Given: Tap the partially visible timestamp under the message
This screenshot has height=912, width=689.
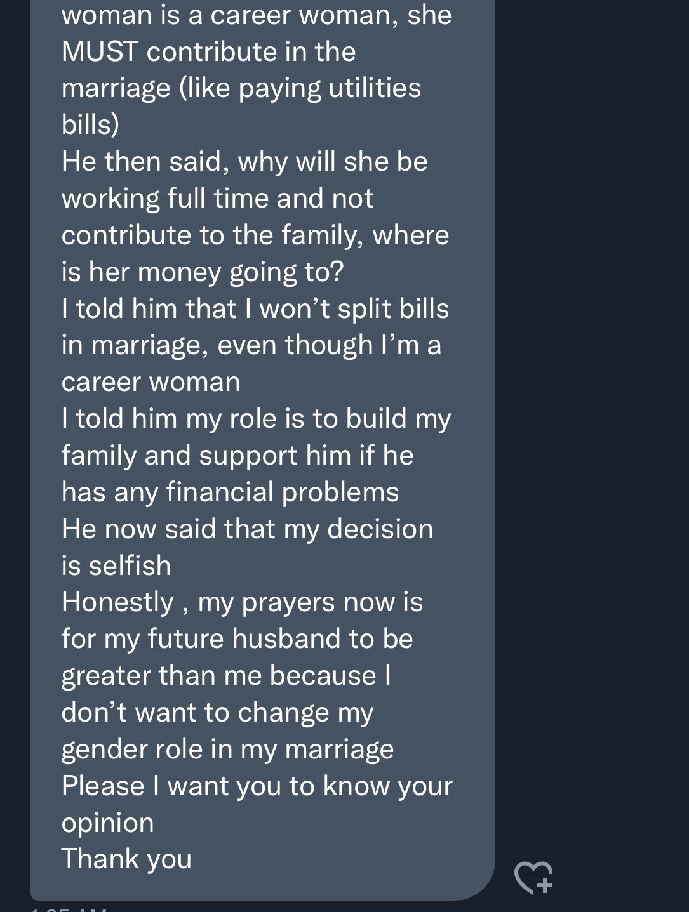Looking at the screenshot, I should pyautogui.click(x=69, y=909).
